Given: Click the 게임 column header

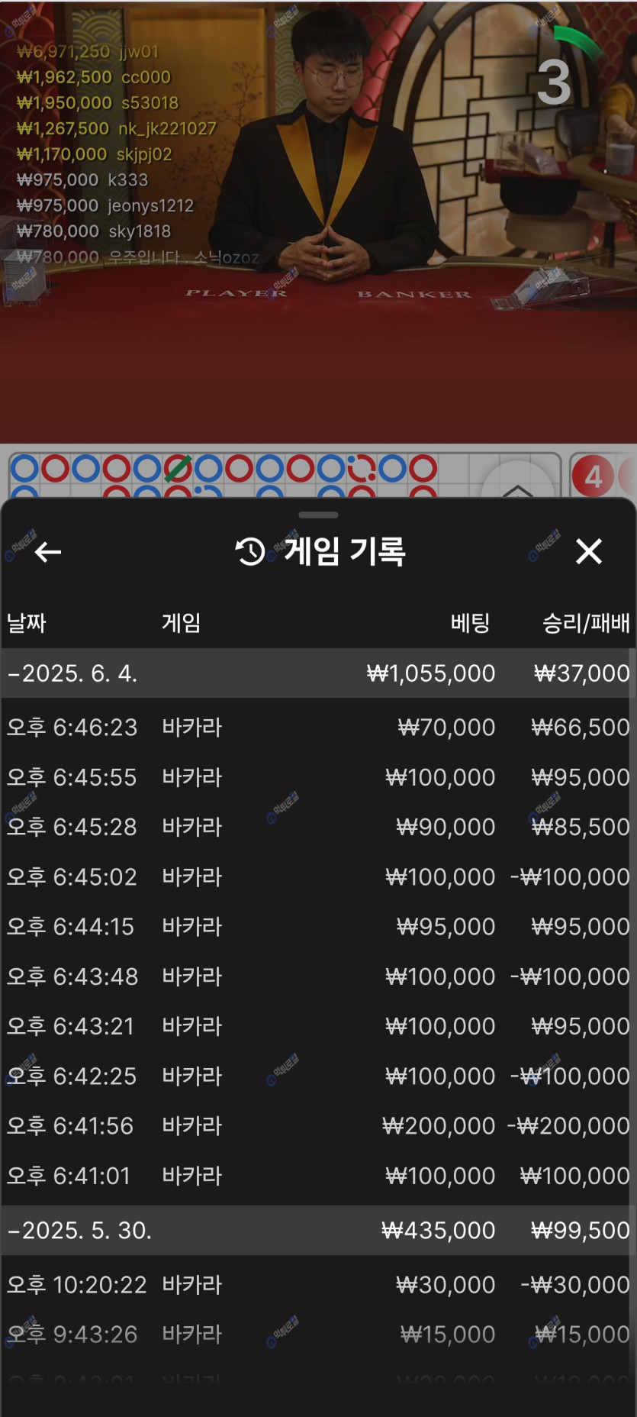Looking at the screenshot, I should tap(182, 623).
